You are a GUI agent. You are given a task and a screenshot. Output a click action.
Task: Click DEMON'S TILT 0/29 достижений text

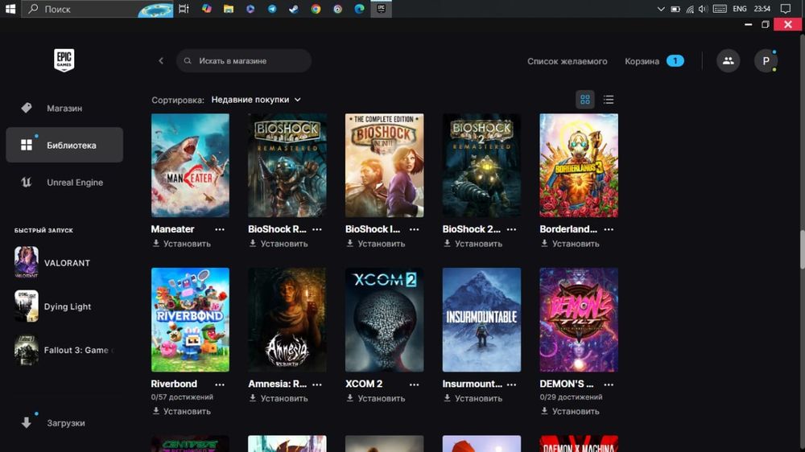pyautogui.click(x=571, y=397)
